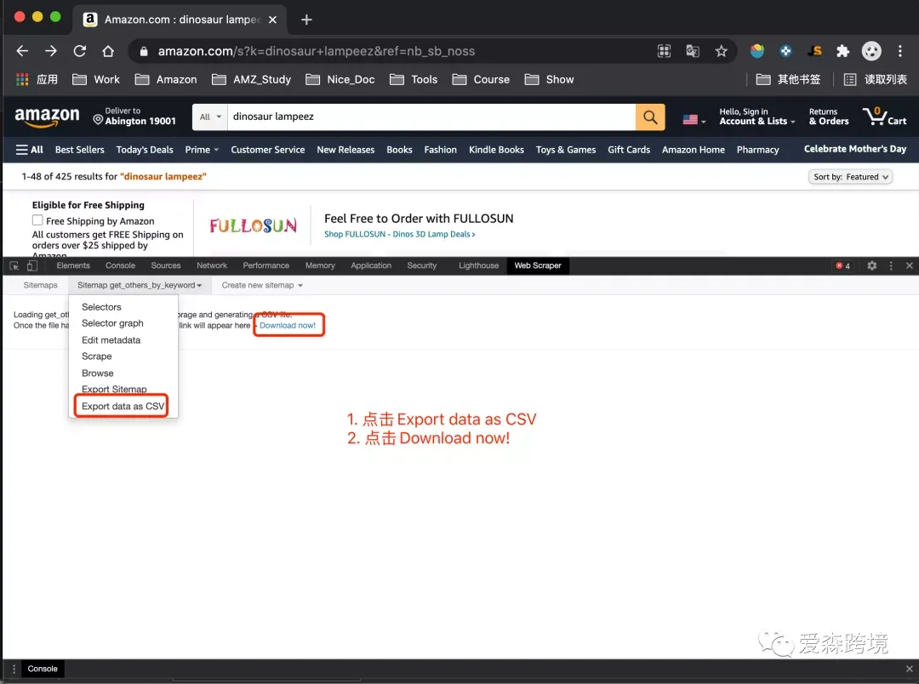Click the Download now! link
Screen dimensions: 919x684
[x=288, y=325]
